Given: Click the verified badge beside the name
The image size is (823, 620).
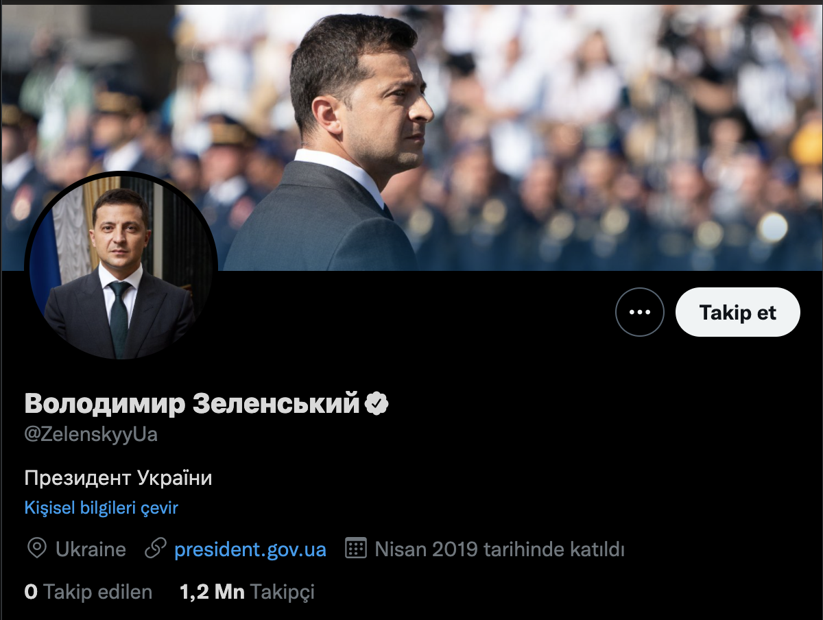Looking at the screenshot, I should 377,404.
